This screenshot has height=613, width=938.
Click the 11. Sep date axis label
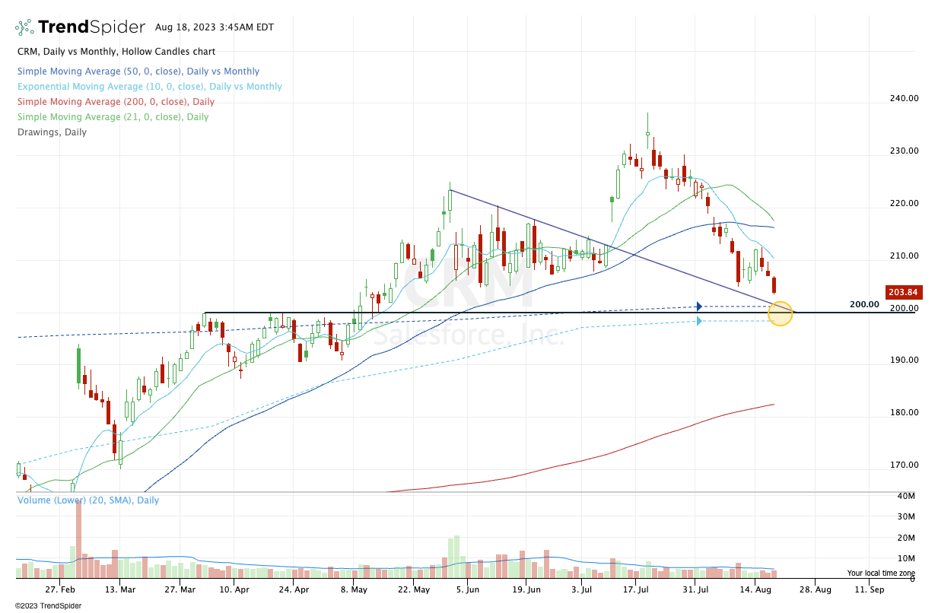tap(869, 589)
